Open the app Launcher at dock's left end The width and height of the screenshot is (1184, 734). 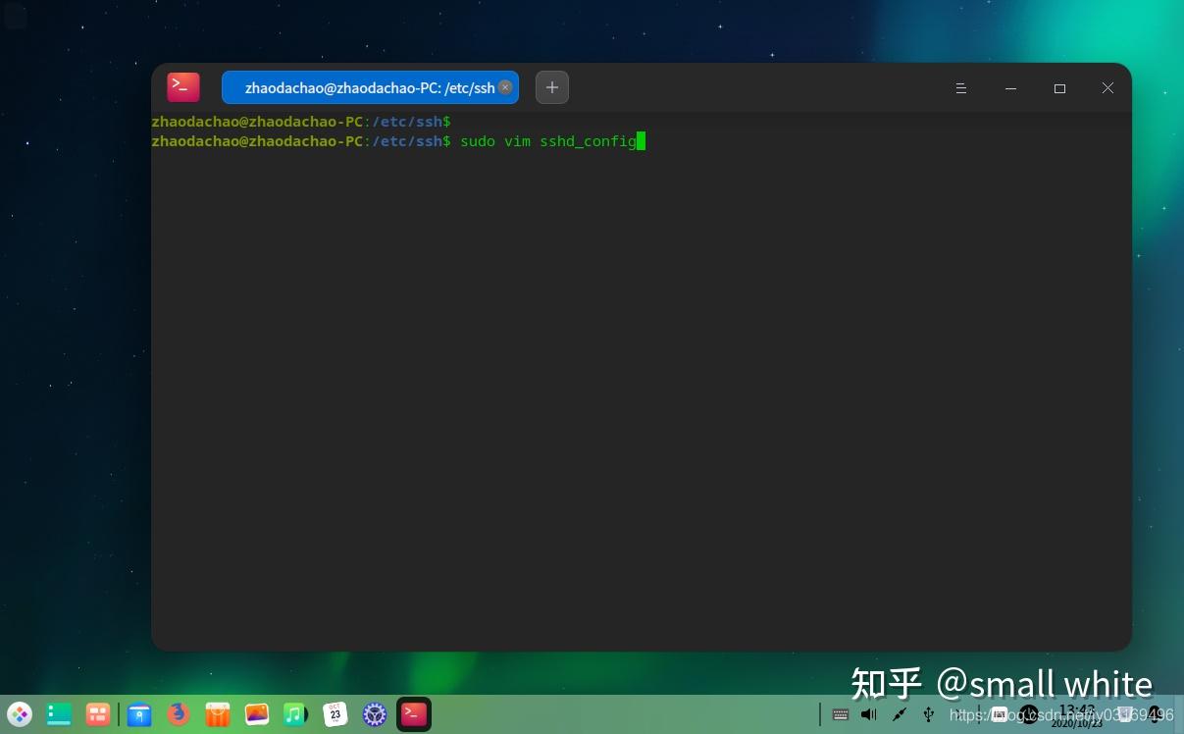[19, 713]
